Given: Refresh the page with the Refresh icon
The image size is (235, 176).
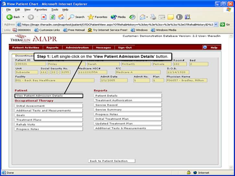Looking at the screenshot, I should coord(52,17).
